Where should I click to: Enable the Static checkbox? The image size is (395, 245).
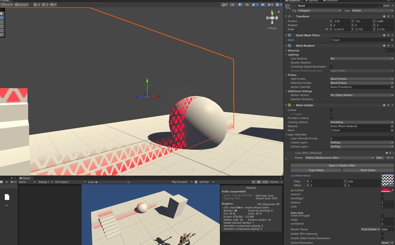(x=381, y=5)
